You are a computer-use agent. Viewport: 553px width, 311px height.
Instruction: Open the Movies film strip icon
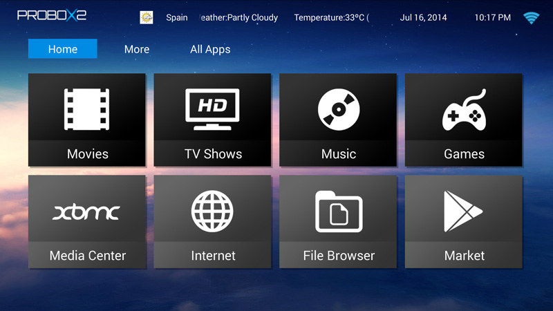[x=87, y=109]
